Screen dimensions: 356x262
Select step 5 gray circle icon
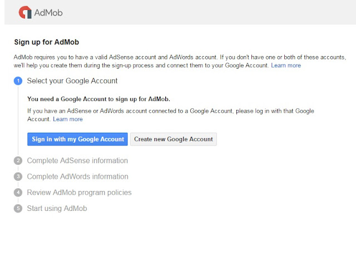[18, 209]
